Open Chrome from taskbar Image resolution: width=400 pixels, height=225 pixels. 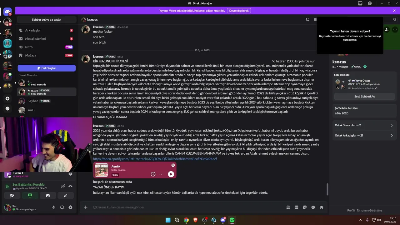[x=186, y=220]
